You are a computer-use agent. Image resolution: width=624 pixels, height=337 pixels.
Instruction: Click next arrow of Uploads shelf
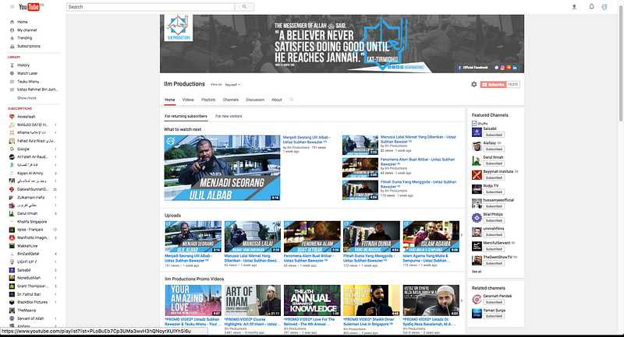(x=461, y=235)
